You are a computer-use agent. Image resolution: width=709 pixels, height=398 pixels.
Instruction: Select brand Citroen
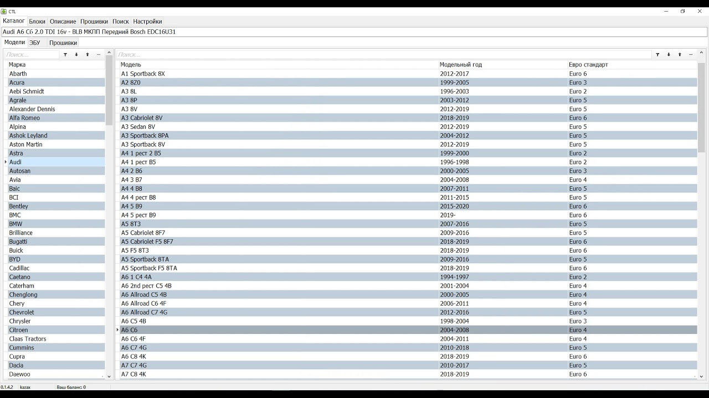click(x=56, y=330)
